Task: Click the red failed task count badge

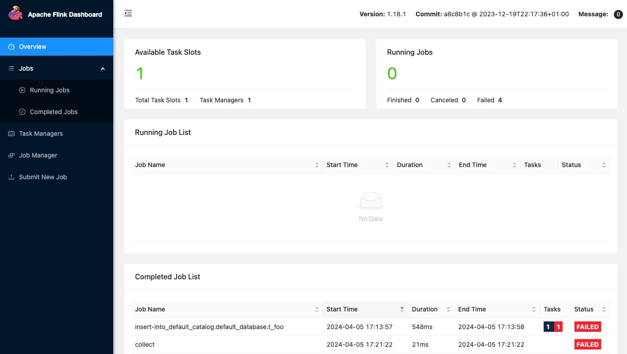Action: click(x=558, y=327)
